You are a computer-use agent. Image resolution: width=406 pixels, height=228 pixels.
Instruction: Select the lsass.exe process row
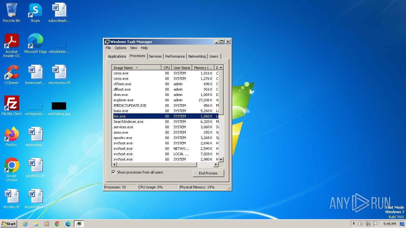point(165,111)
